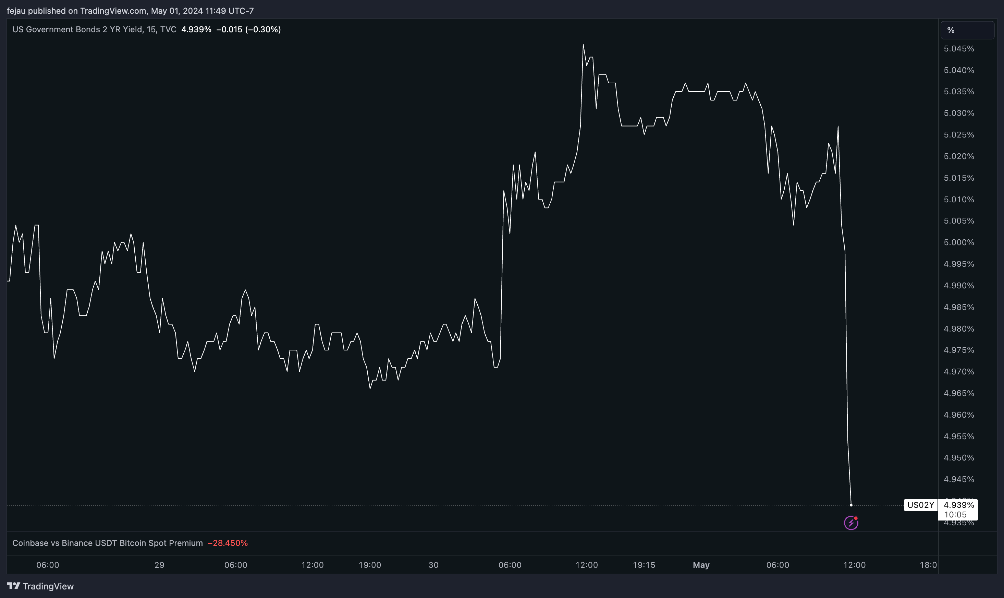The image size is (1004, 598).
Task: Click the -28.450% indicator value
Action: (x=228, y=543)
